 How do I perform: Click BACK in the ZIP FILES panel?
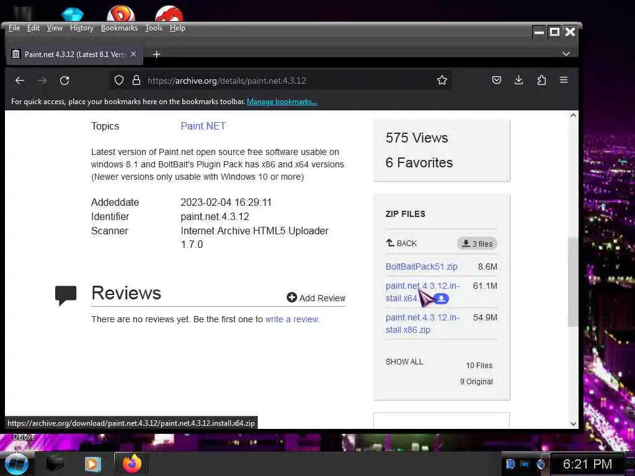point(401,243)
